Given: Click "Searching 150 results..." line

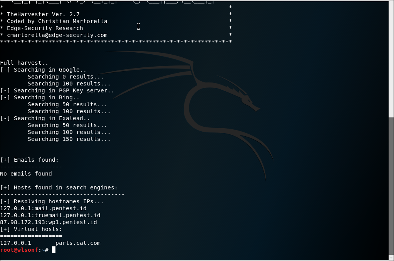Looking at the screenshot, I should point(69,139).
